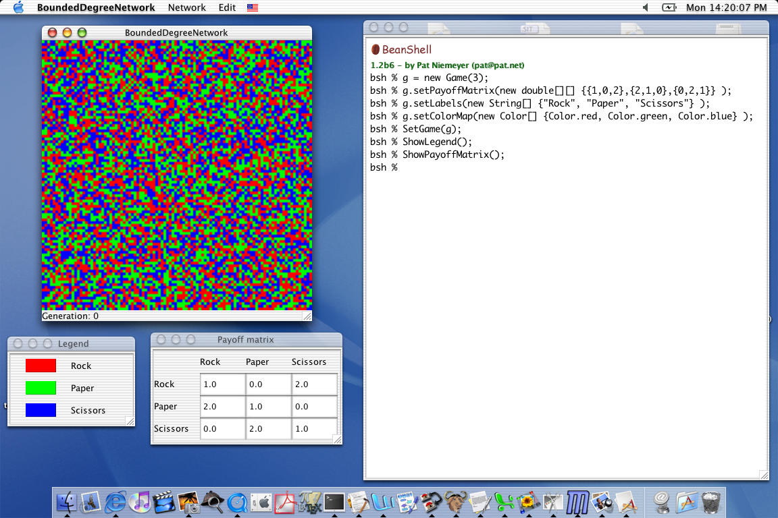The image size is (778, 518).
Task: Launch Microsoft Excel from the Dock
Action: [x=504, y=502]
